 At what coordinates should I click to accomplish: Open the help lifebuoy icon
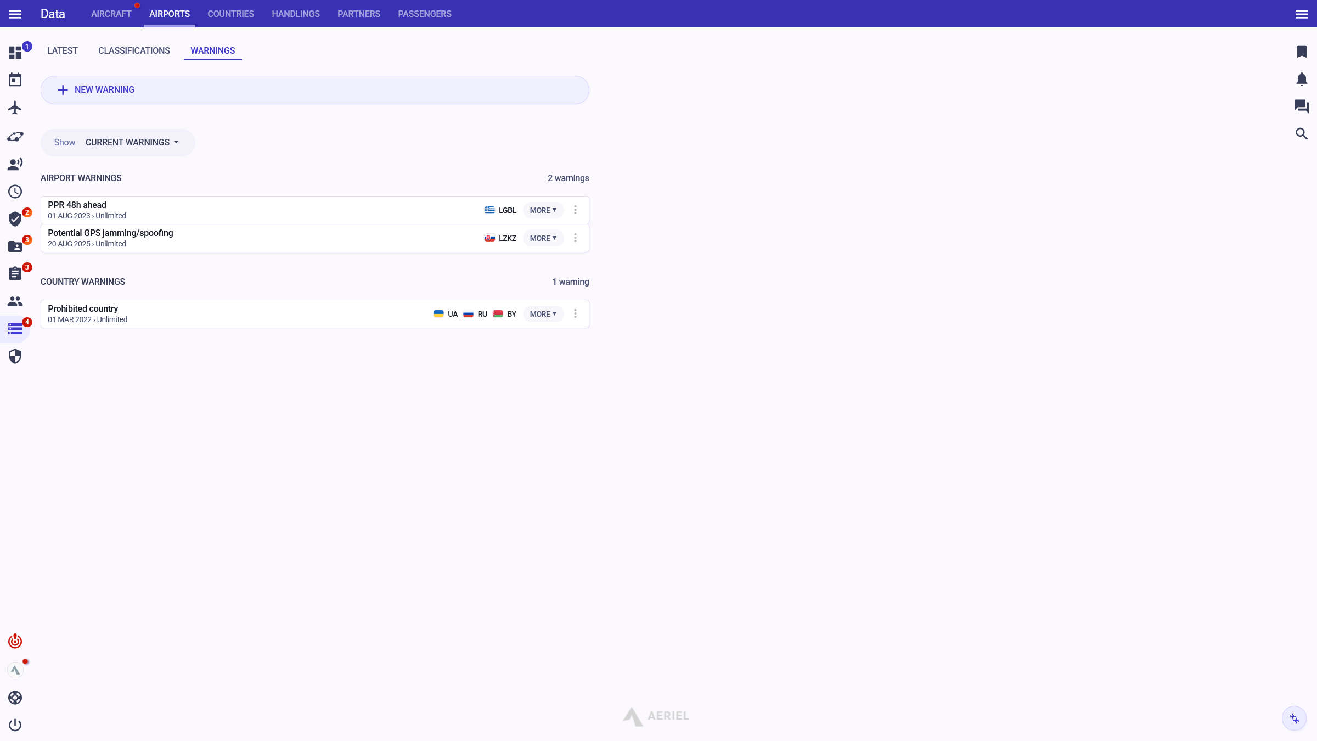pyautogui.click(x=15, y=698)
